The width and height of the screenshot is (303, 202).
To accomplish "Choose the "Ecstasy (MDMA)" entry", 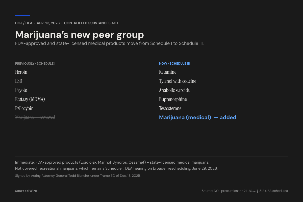I will 30,99.
